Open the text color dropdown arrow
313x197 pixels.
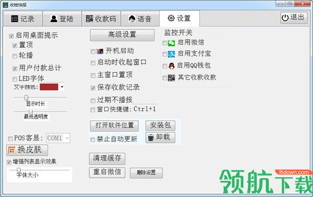[x=62, y=87]
